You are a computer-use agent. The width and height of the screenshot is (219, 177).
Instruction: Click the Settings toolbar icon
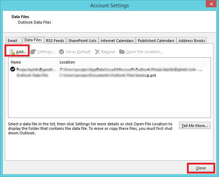tap(33, 52)
